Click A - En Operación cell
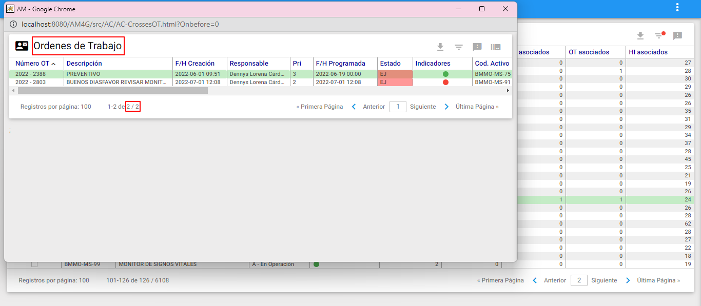The height and width of the screenshot is (306, 701). [x=274, y=264]
